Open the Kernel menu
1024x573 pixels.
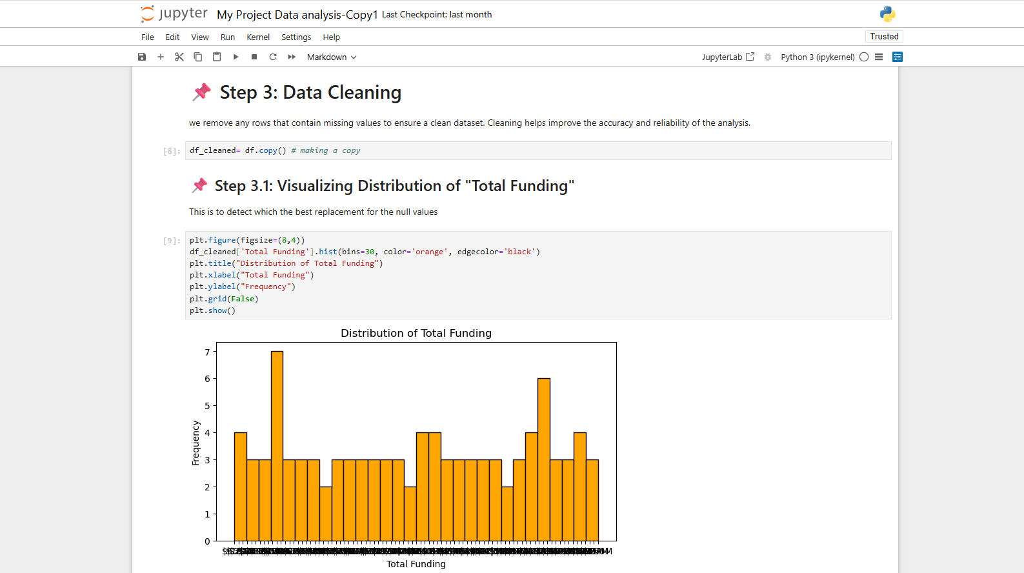click(x=258, y=37)
